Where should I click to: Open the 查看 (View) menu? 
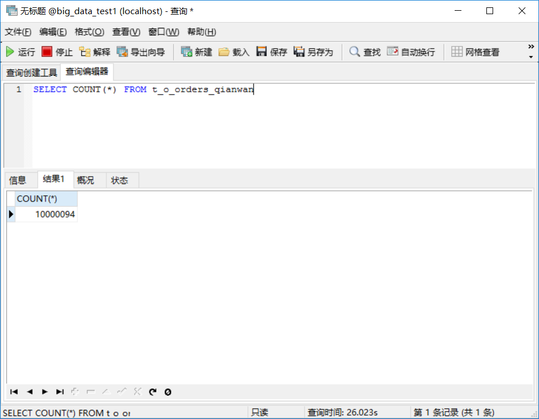[126, 32]
